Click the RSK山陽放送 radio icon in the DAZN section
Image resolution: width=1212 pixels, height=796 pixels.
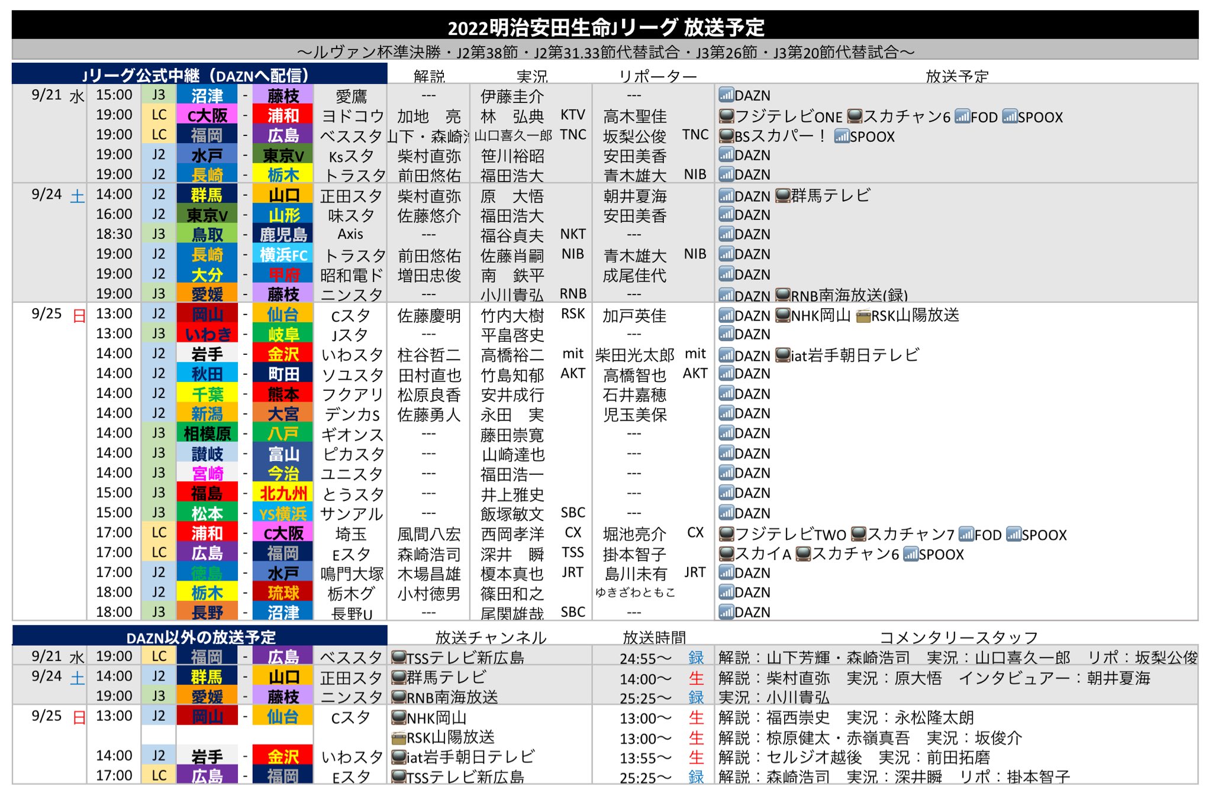(x=863, y=316)
